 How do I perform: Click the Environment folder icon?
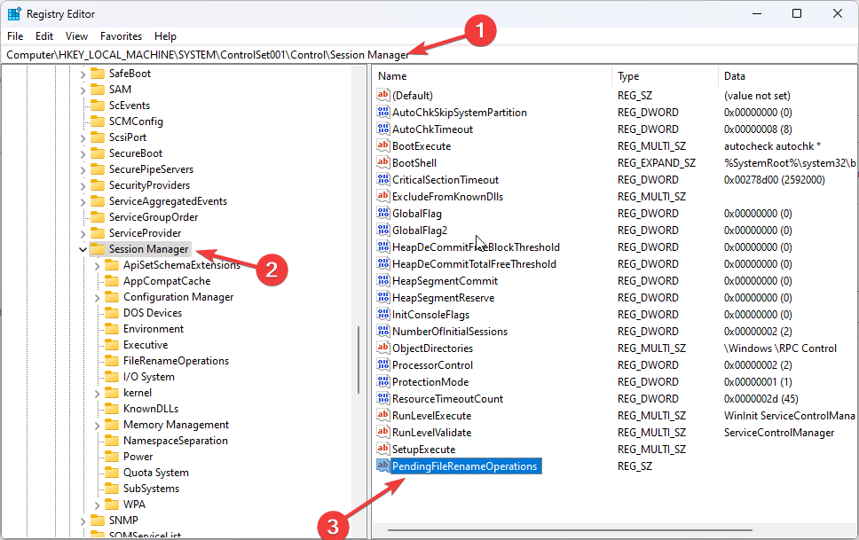pos(112,329)
